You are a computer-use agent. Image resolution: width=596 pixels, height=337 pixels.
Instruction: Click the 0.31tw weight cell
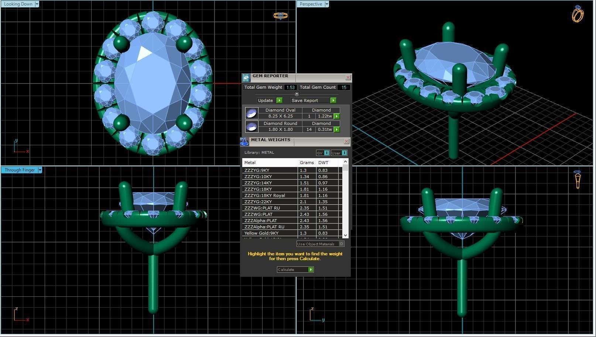325,129
